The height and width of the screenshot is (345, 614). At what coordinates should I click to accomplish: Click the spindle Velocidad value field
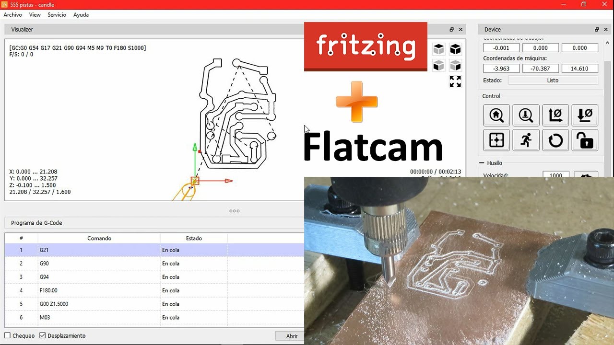556,174
